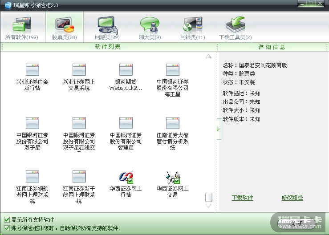Click the 种类：股票类 text
The height and width of the screenshot is (235, 329).
click(239, 73)
